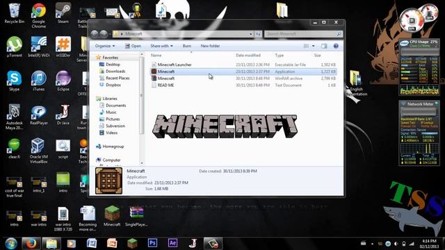The width and height of the screenshot is (445, 250).
Task: Click the Windows Start button
Action: [11, 244]
